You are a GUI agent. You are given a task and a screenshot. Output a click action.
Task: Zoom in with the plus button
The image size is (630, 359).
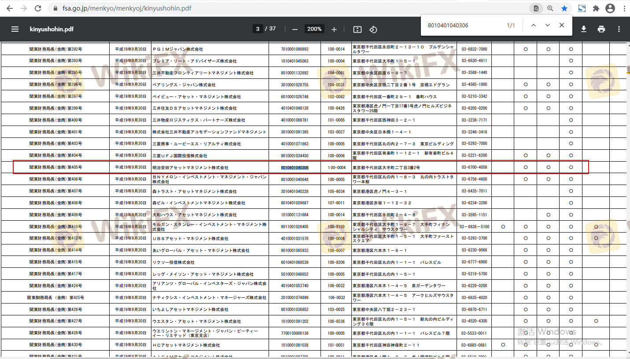click(334, 29)
